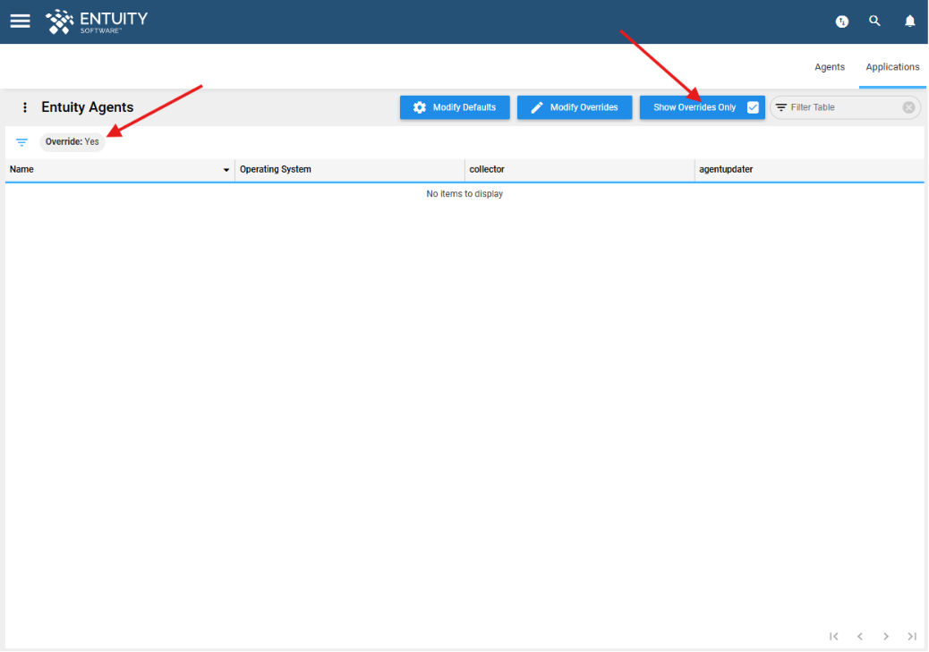Open the user account icon
929x652 pixels.
pos(842,21)
